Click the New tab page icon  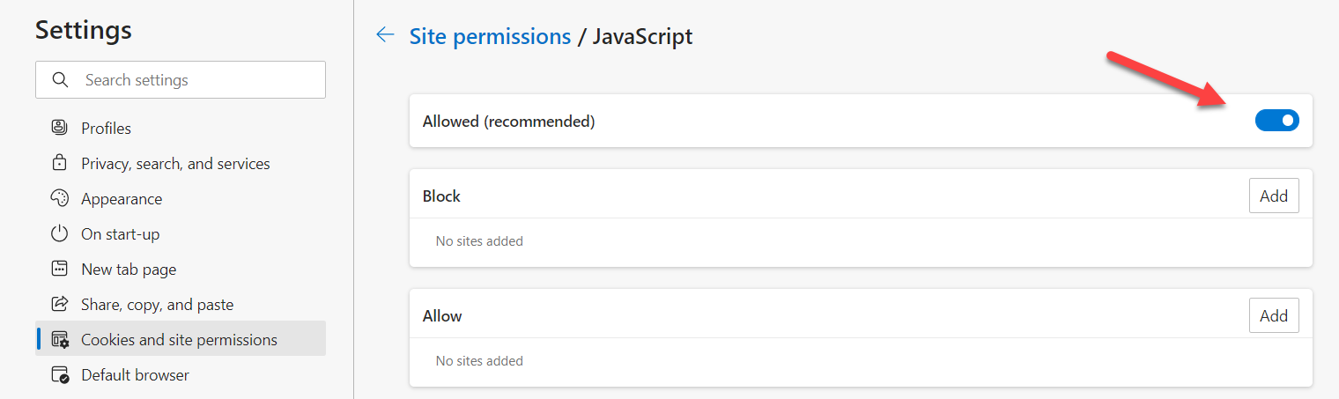[60, 269]
